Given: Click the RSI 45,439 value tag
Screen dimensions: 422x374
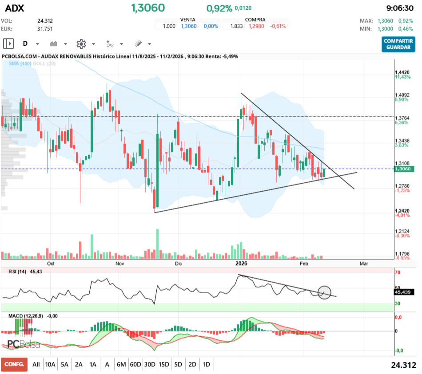Looking at the screenshot, I should click(404, 292).
